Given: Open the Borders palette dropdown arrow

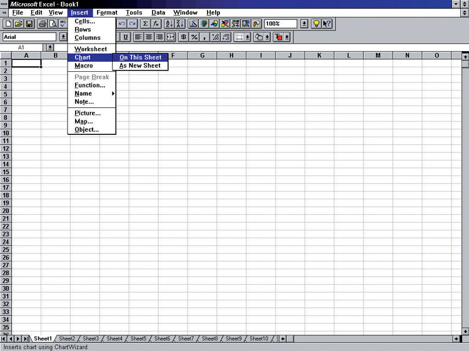Looking at the screenshot, I should point(248,37).
